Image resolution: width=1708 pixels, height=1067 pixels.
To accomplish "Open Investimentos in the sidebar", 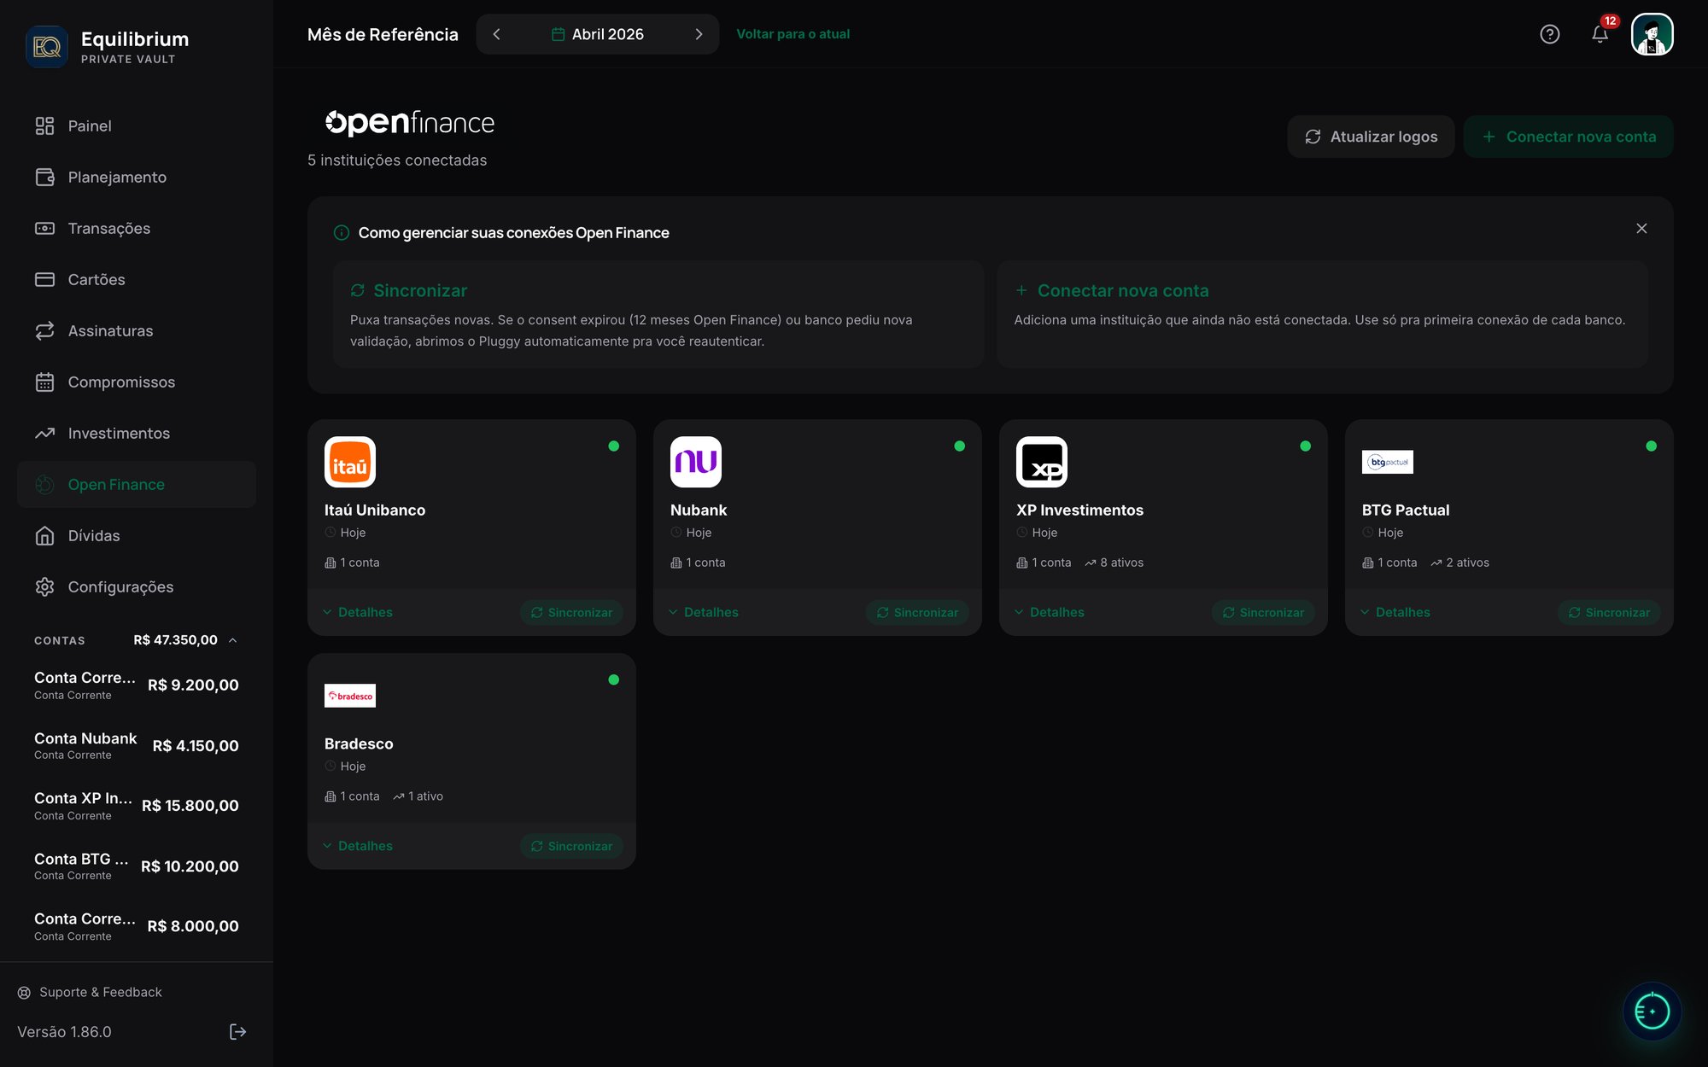I will (x=137, y=434).
